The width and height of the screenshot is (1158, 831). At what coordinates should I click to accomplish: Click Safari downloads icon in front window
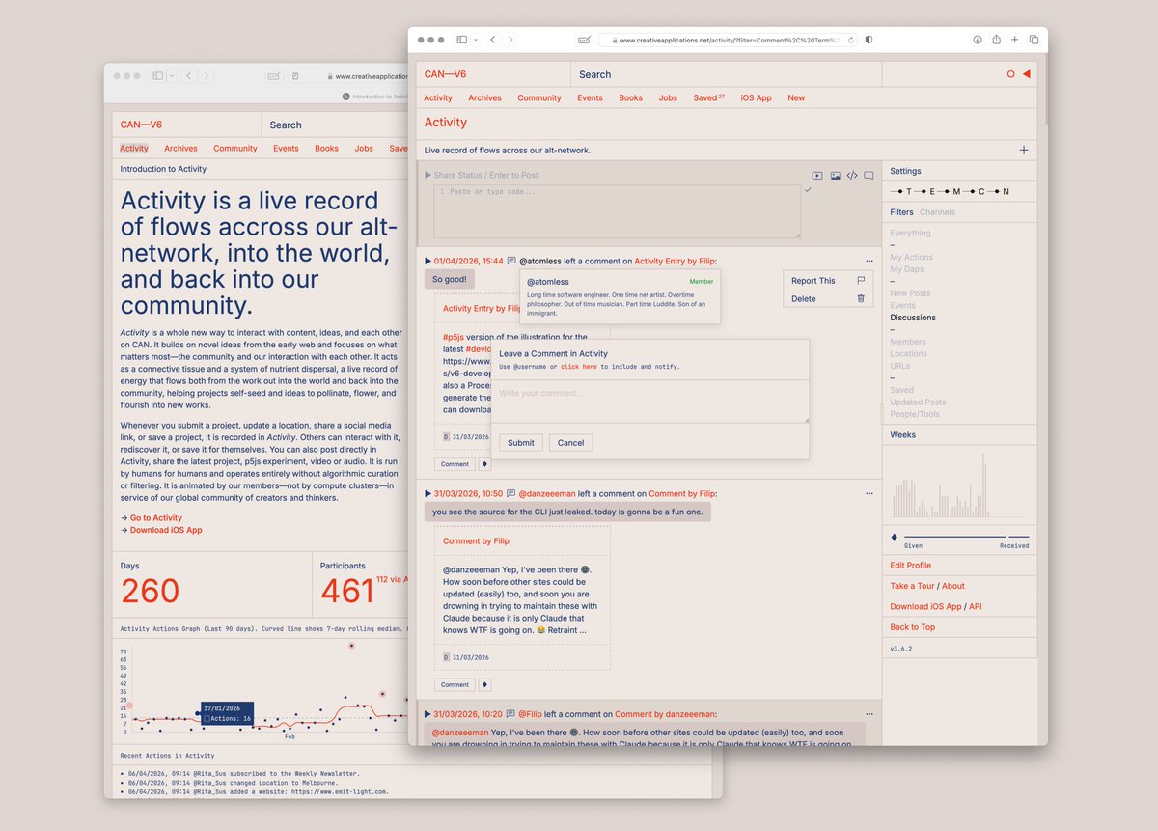point(978,40)
